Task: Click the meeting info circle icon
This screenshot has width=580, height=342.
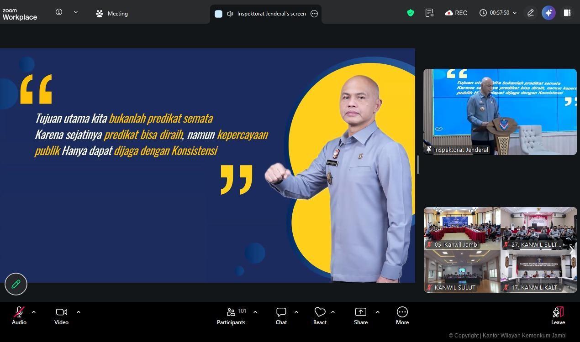Action: coord(59,12)
